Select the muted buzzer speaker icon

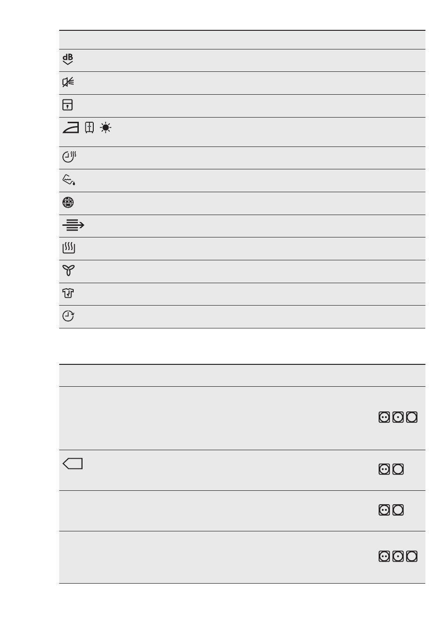(69, 83)
